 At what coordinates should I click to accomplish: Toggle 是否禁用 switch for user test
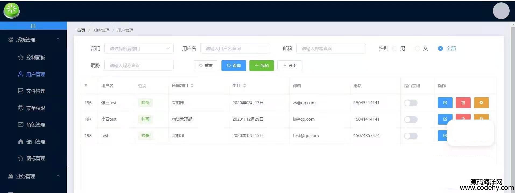coord(411,136)
